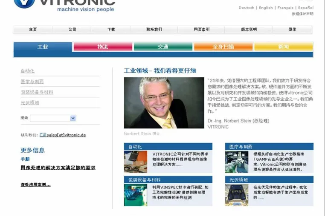The width and height of the screenshot is (325, 216).
Task: Open the 主页 menu item
Action: coord(33,29)
